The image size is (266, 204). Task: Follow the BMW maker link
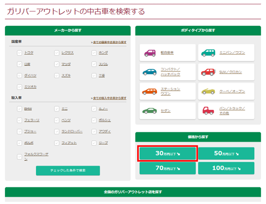(x=28, y=109)
